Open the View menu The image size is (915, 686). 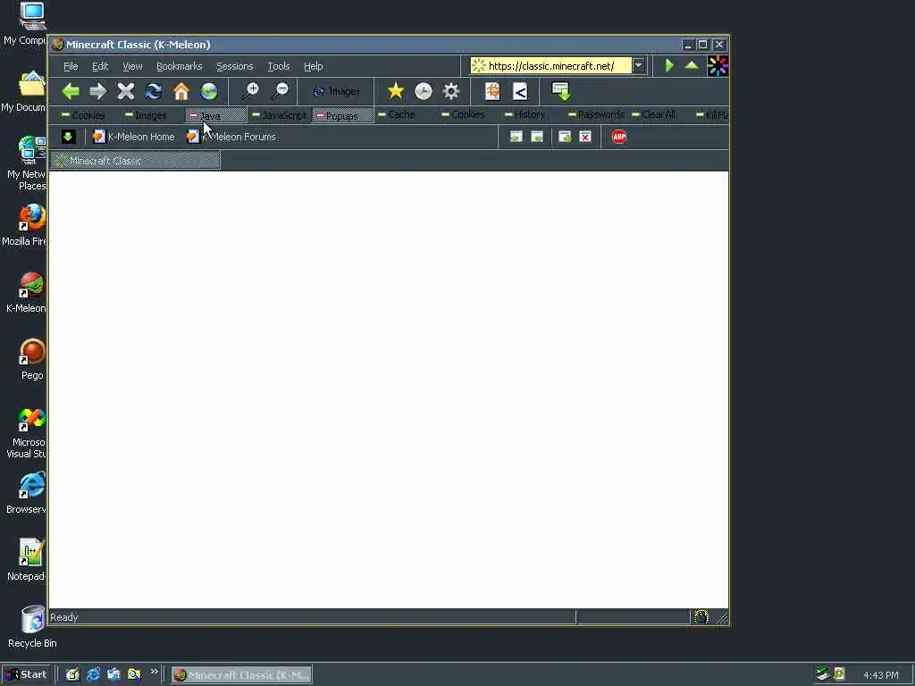(x=132, y=66)
